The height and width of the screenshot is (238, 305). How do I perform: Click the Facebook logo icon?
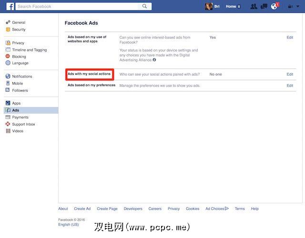click(x=10, y=6)
